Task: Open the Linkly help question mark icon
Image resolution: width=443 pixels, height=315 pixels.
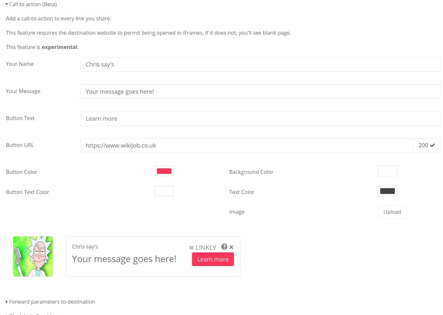Action: point(224,247)
